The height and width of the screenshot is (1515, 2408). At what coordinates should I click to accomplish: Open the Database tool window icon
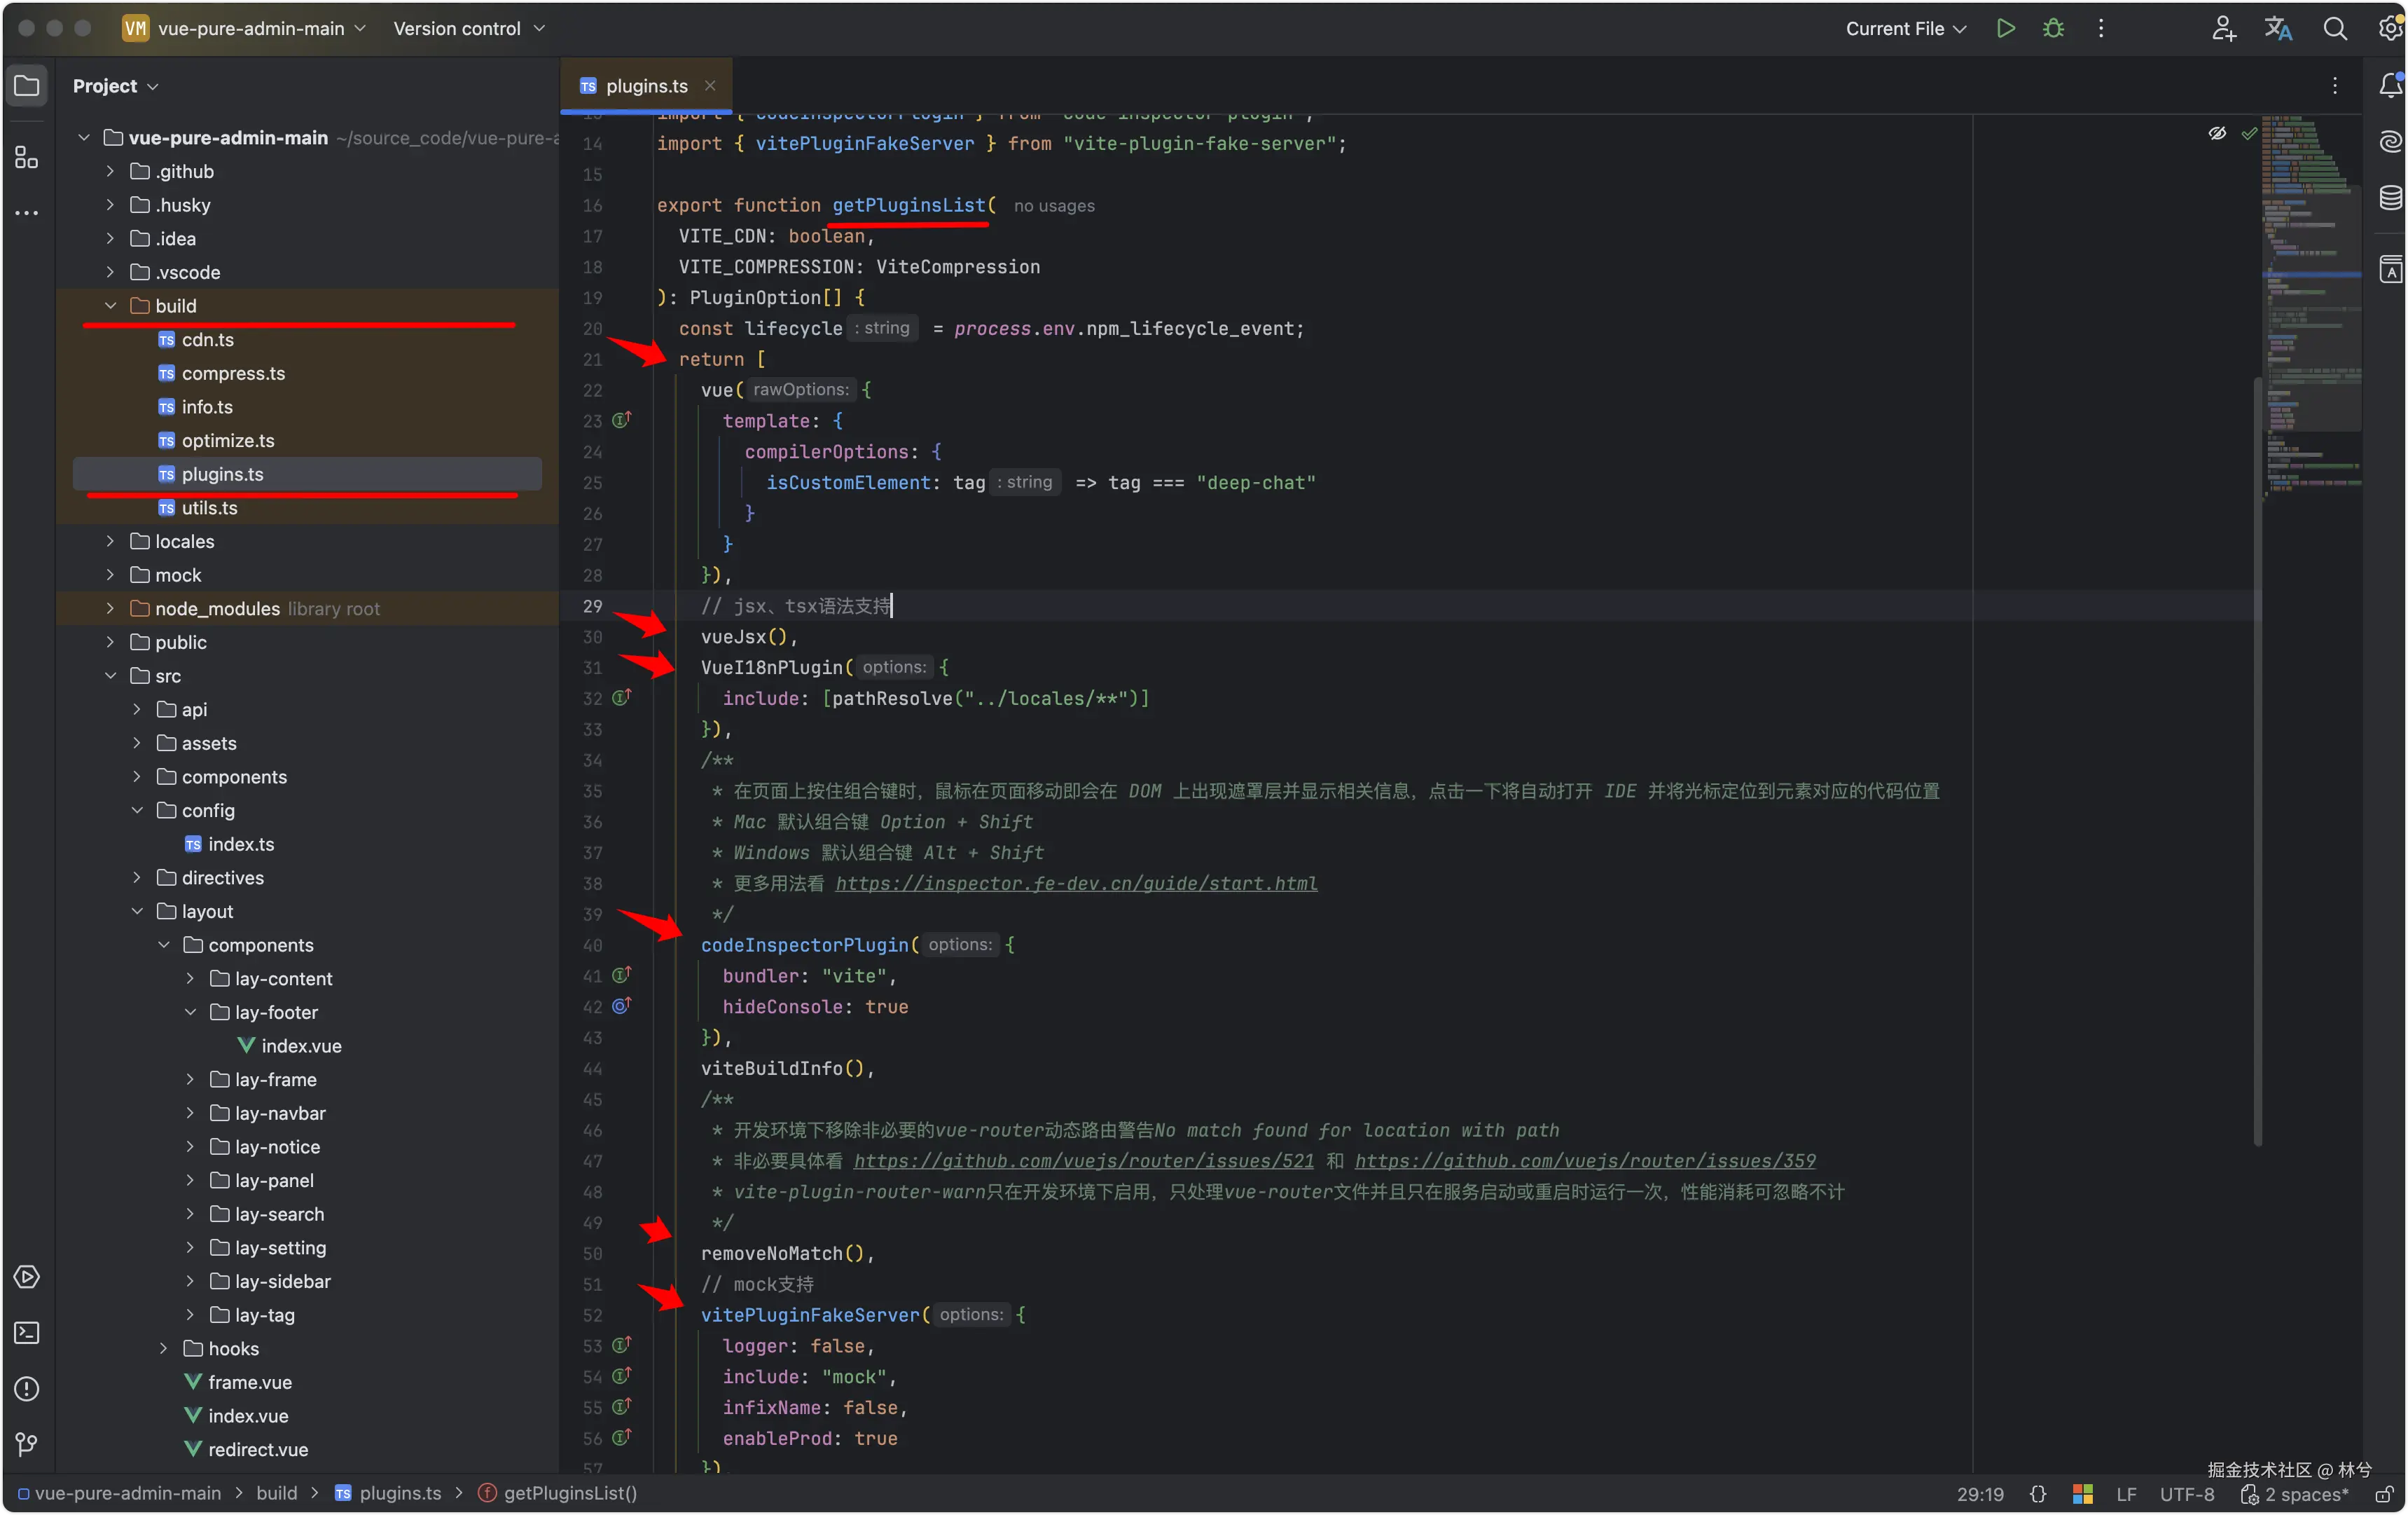click(2390, 197)
